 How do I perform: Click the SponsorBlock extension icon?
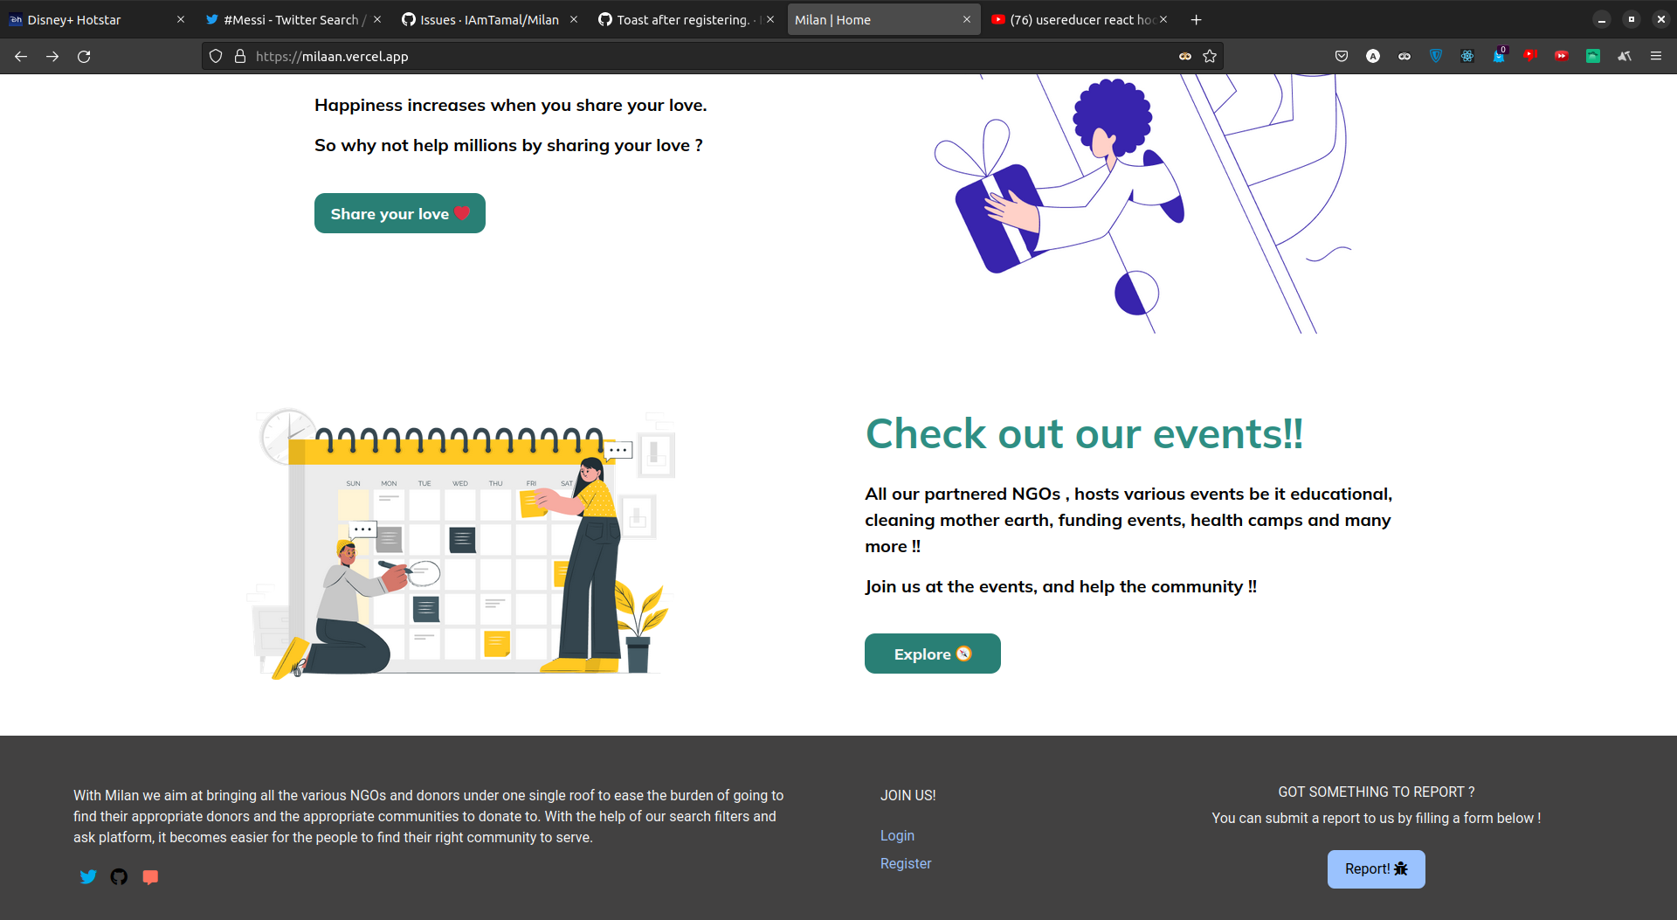[x=1563, y=56]
